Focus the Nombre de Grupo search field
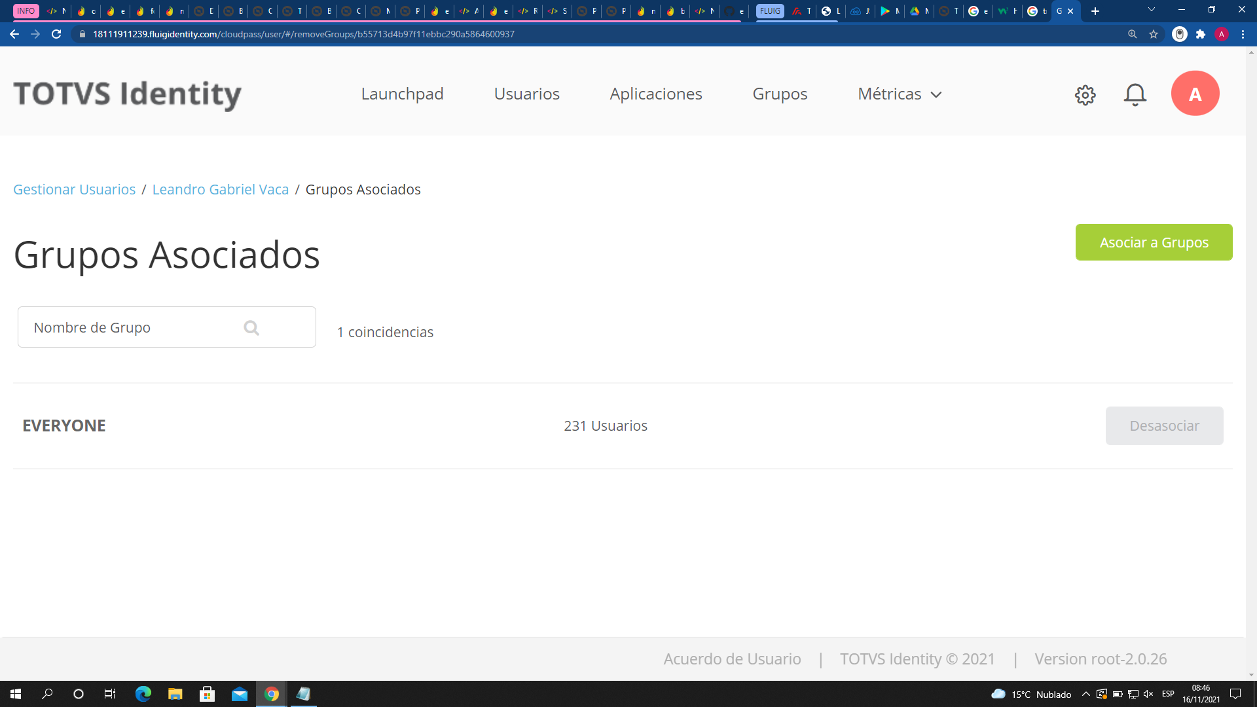The height and width of the screenshot is (707, 1257). 166,327
